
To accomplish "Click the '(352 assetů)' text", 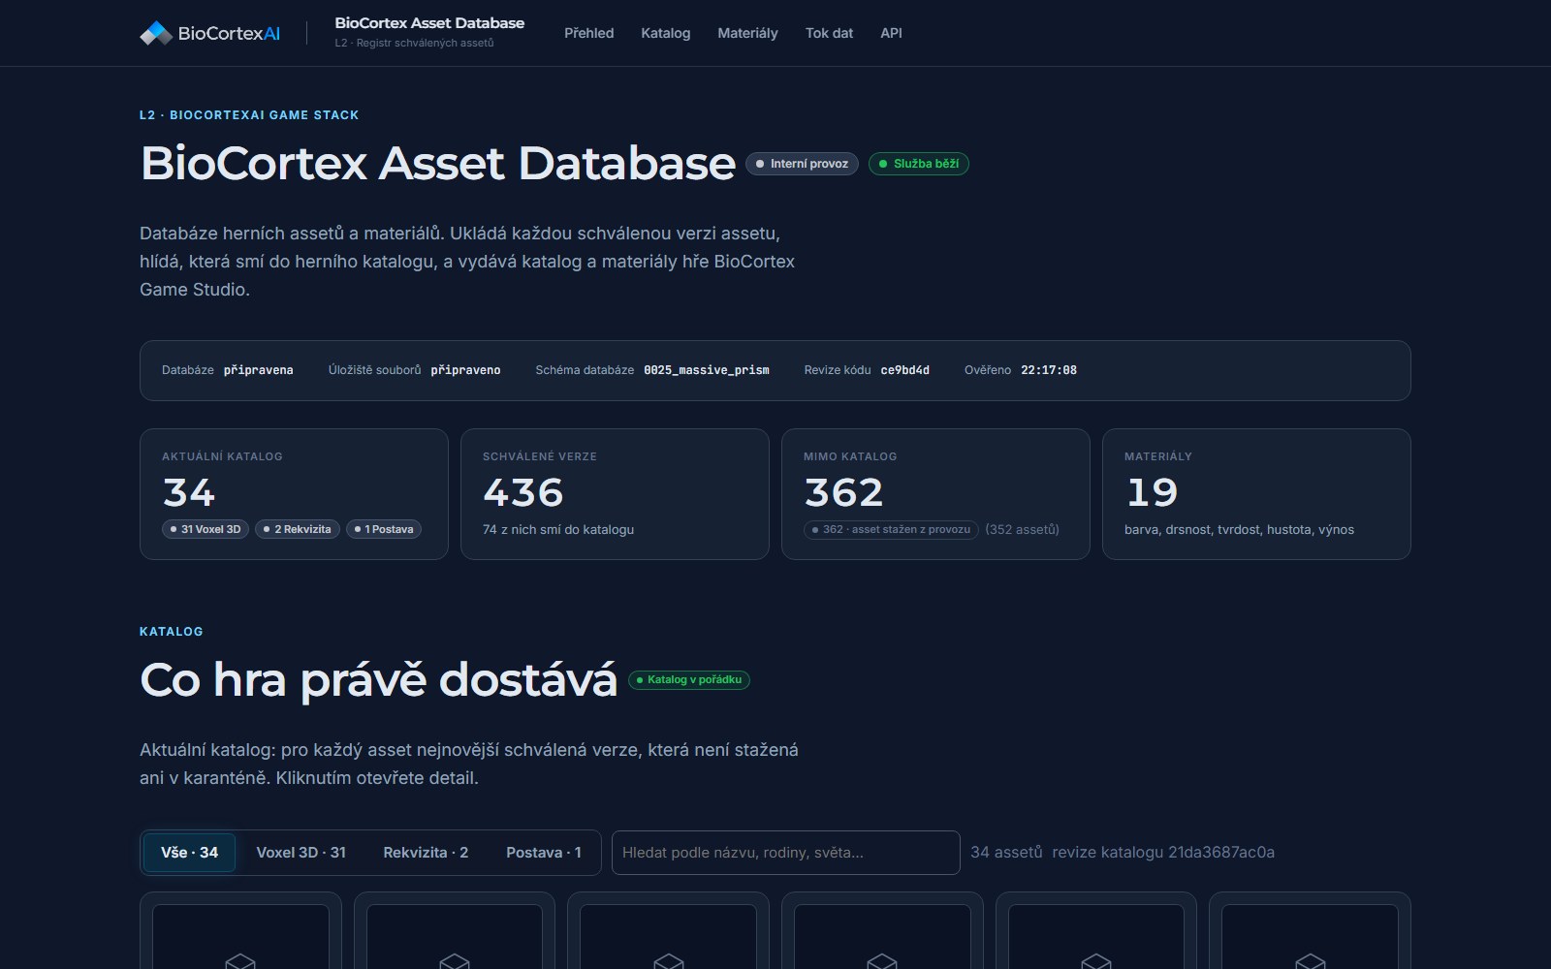I will (1023, 530).
